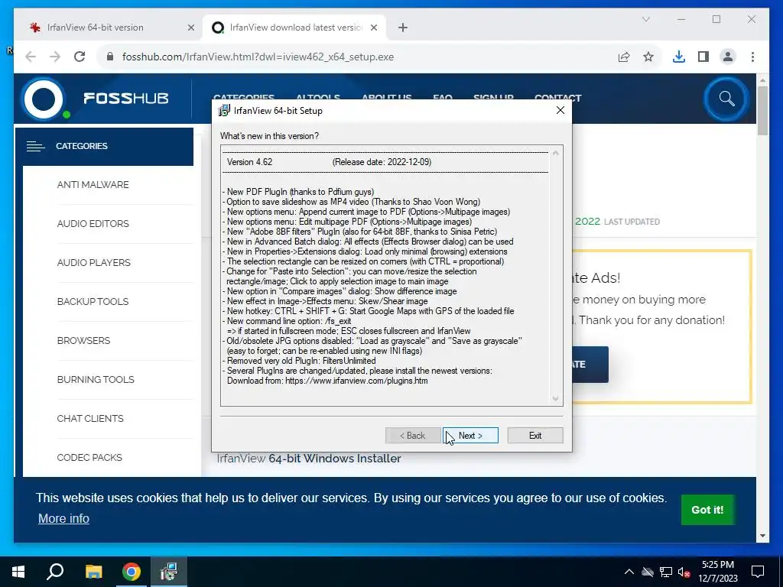Viewport: 783px width, 587px height.
Task: Click the page scrollbar down arrow
Action: pos(762,536)
